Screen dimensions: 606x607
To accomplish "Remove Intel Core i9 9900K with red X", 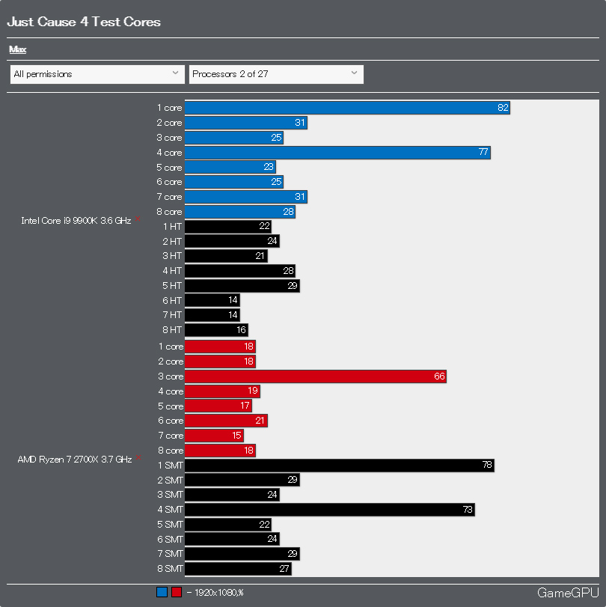I will click(x=138, y=219).
